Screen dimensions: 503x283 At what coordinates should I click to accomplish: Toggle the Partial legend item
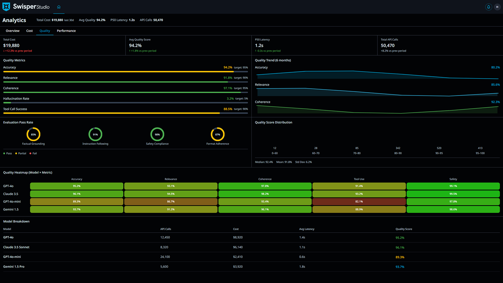point(21,153)
